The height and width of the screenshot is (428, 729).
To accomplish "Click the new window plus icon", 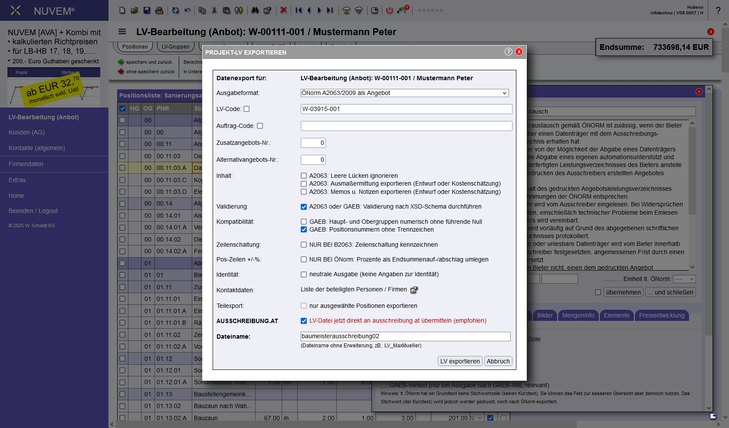I will point(374,10).
